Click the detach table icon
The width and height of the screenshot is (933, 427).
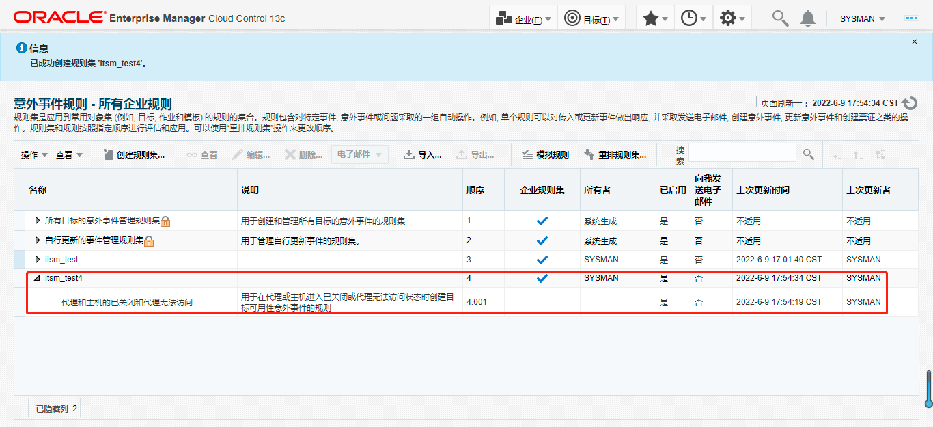(880, 155)
